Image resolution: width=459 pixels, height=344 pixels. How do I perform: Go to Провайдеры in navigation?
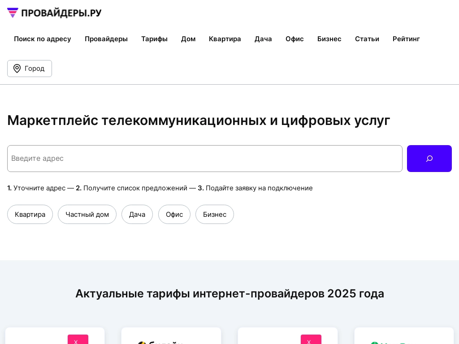tap(106, 39)
